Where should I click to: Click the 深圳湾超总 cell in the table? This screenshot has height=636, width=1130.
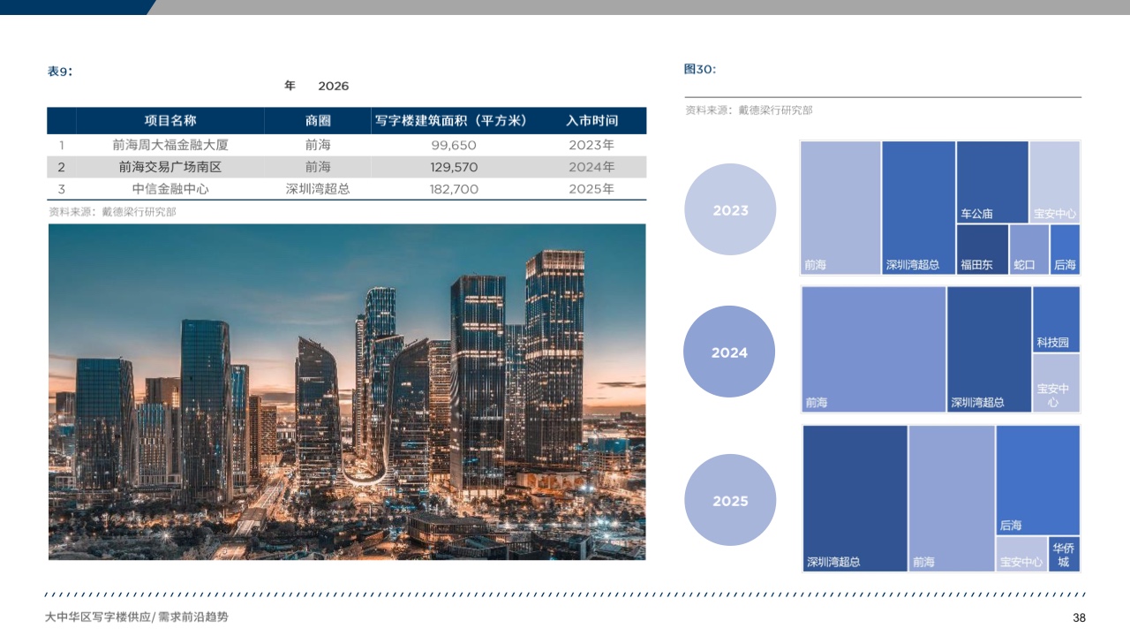click(x=318, y=189)
